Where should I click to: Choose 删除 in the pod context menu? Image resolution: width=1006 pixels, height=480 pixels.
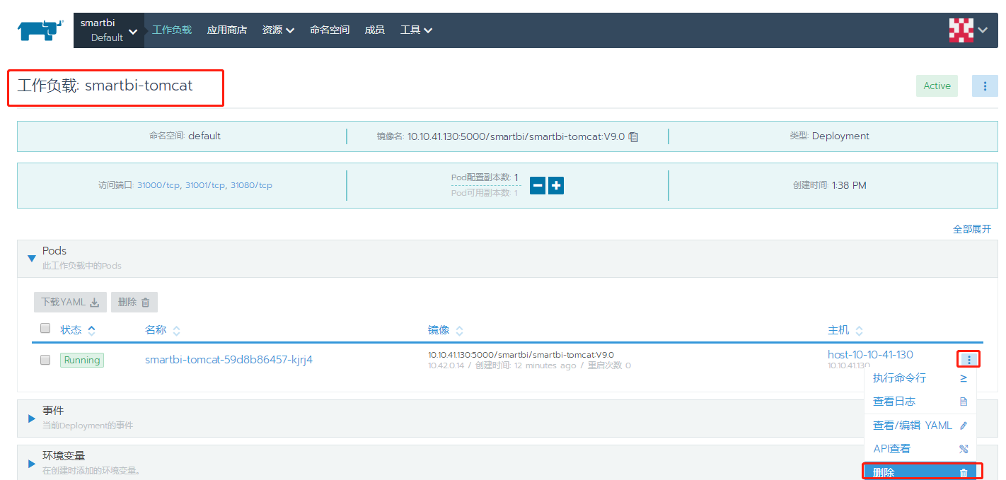920,472
